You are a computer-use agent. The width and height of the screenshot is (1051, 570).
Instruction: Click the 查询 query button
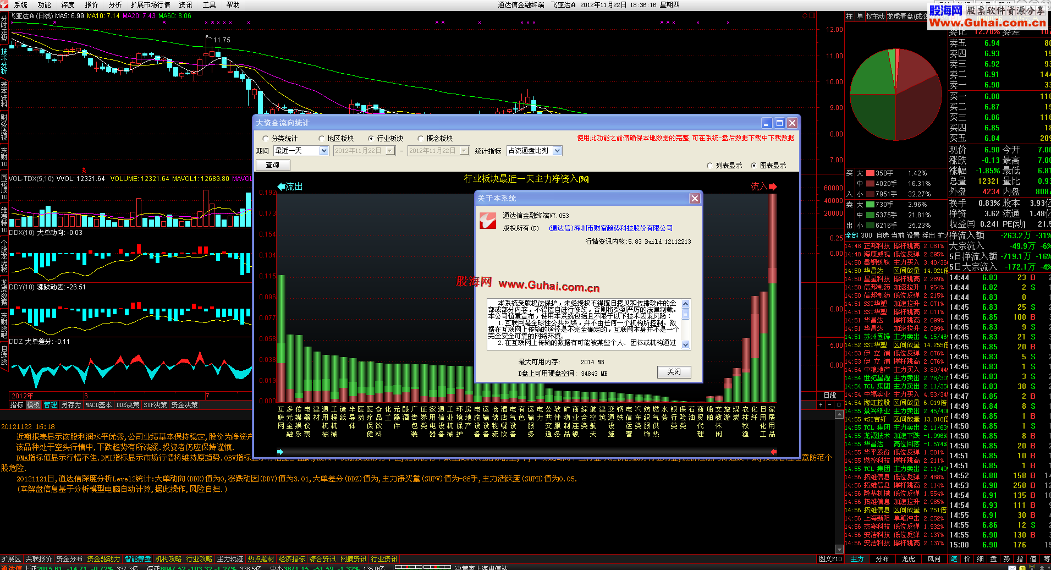pos(273,165)
